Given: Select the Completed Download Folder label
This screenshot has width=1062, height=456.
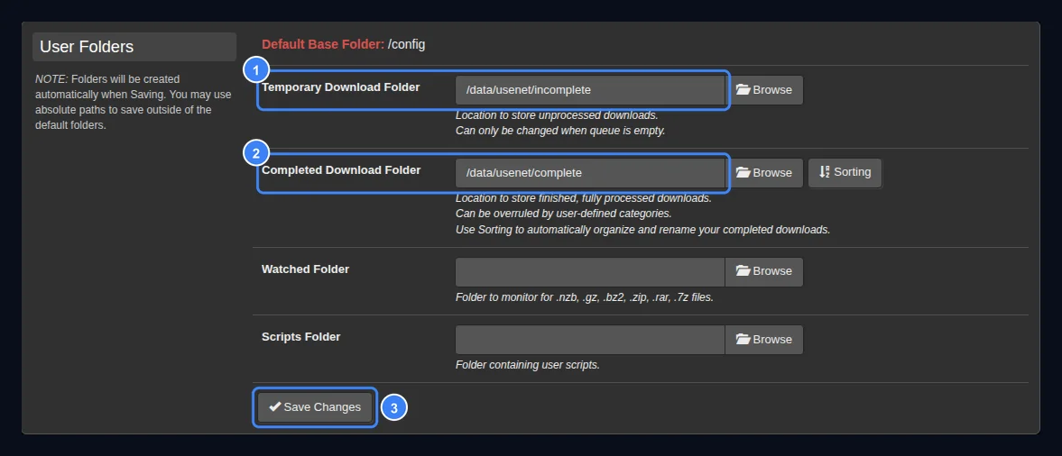Looking at the screenshot, I should tap(341, 170).
